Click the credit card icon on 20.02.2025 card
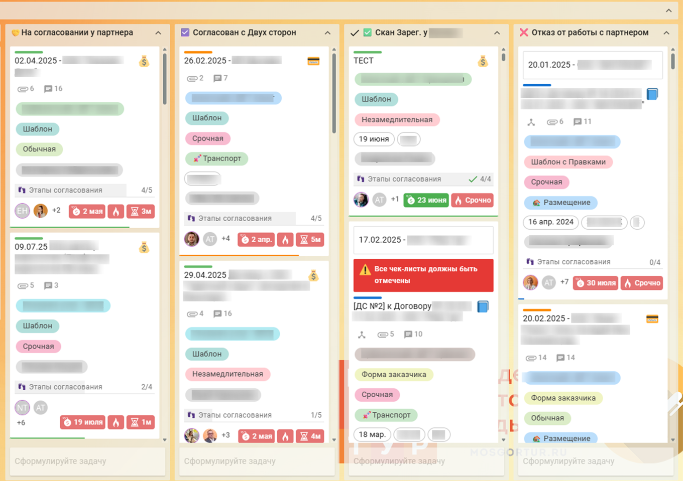This screenshot has width=683, height=481. coord(652,319)
